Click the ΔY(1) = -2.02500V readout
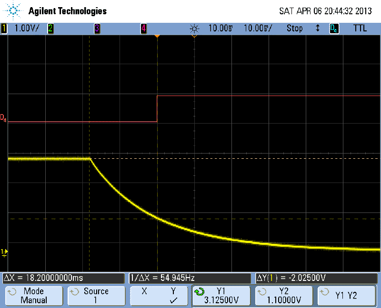This screenshot has width=381, height=308. coord(317,278)
